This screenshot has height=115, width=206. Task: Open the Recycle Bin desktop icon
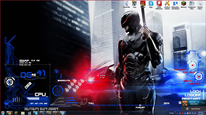pyautogui.click(x=126, y=4)
